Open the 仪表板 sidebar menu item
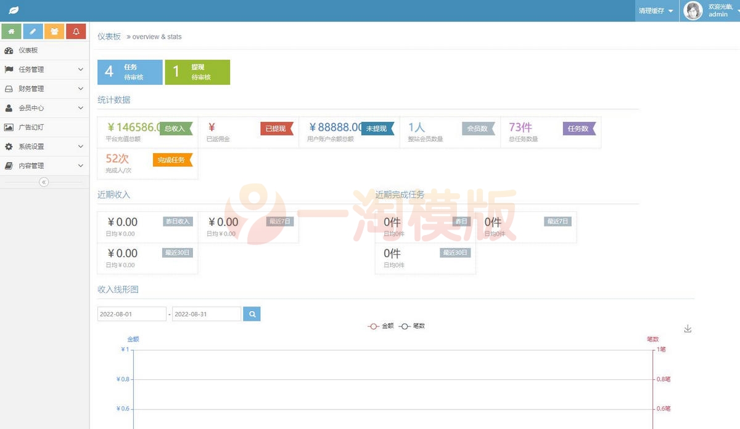The image size is (740, 429). tap(44, 50)
